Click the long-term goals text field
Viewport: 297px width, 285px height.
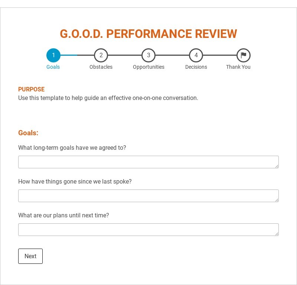coord(148,162)
